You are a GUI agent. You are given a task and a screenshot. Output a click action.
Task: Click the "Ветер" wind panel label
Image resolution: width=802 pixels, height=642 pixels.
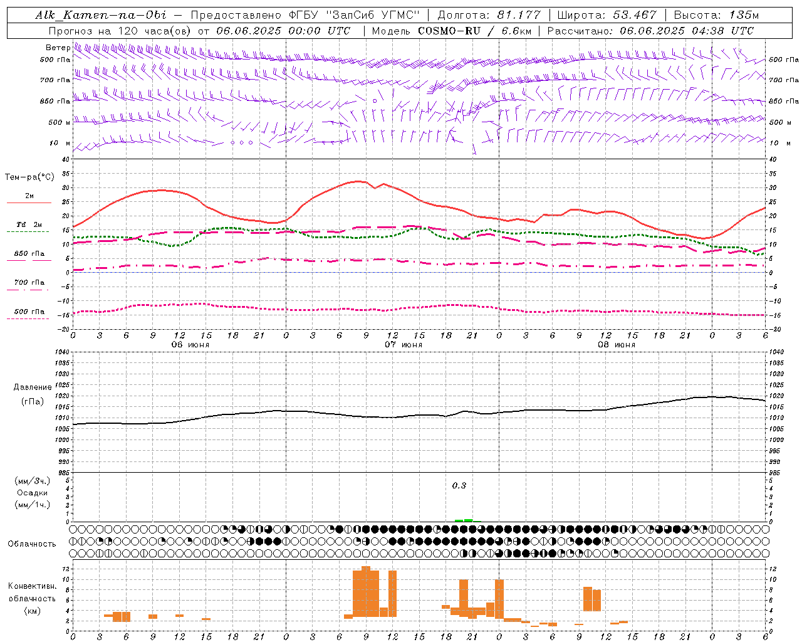(x=58, y=48)
